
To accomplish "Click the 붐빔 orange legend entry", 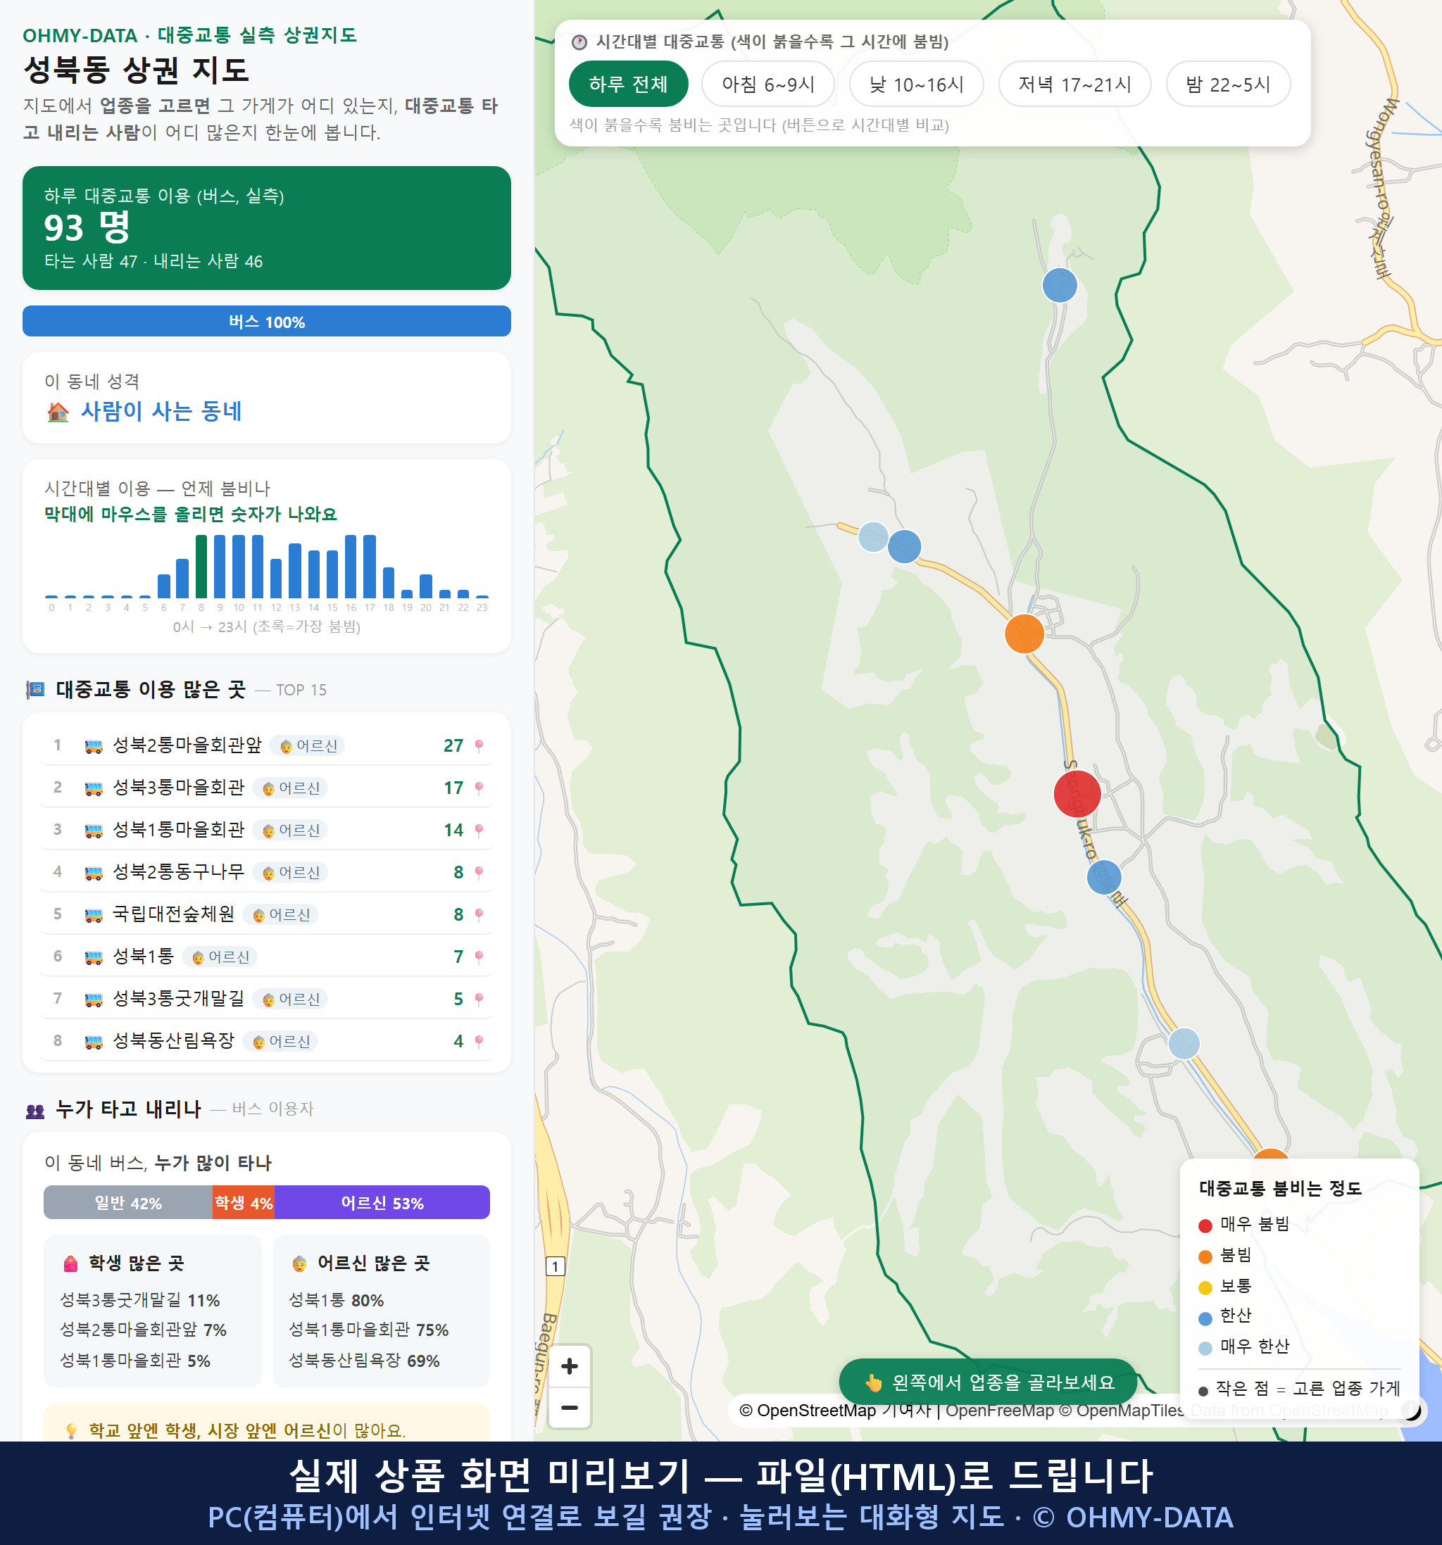I will pyautogui.click(x=1225, y=1255).
